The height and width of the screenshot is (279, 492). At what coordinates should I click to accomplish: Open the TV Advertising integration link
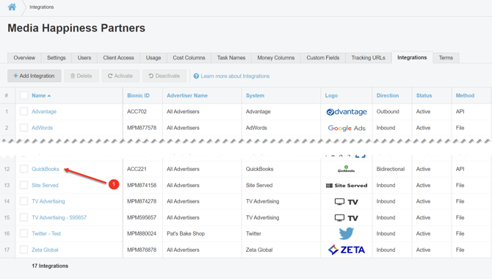(x=48, y=201)
